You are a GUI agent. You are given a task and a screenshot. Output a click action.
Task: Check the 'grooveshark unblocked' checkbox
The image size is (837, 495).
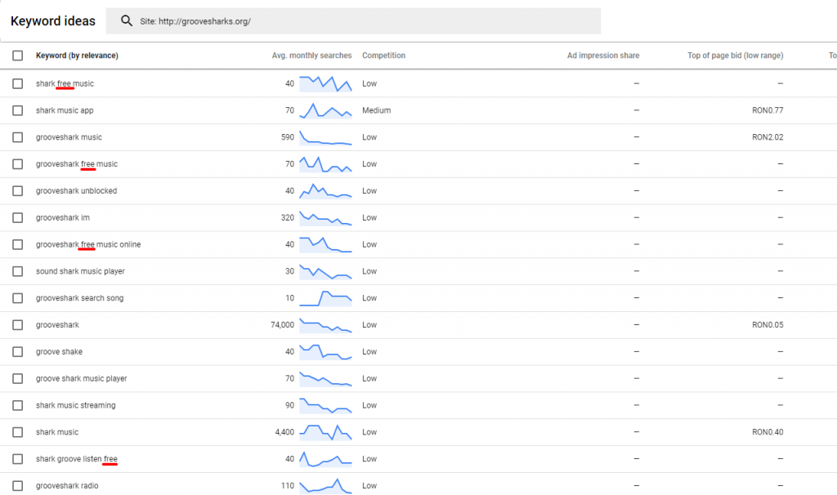pyautogui.click(x=18, y=191)
